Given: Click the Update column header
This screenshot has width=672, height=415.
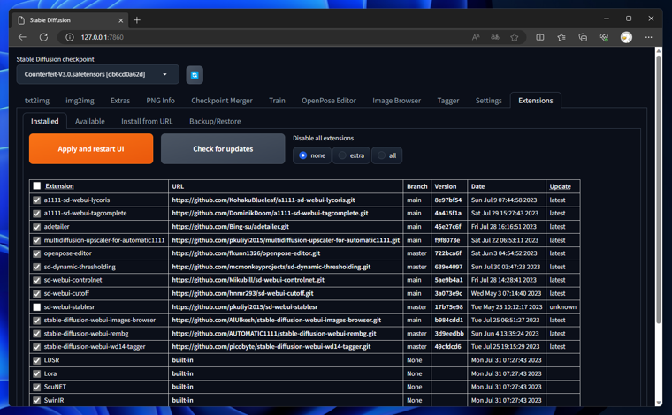Looking at the screenshot, I should coord(560,186).
